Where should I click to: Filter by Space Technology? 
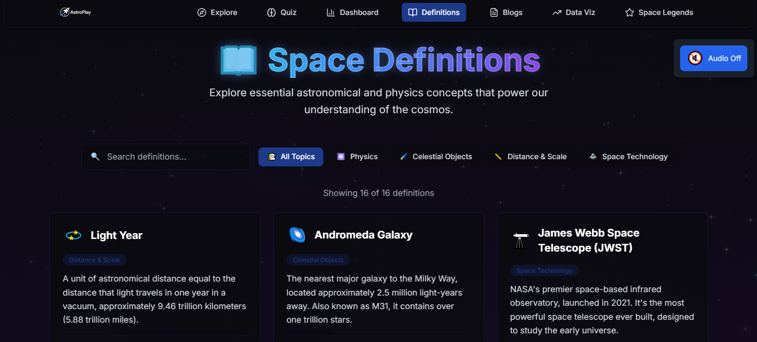pos(628,157)
